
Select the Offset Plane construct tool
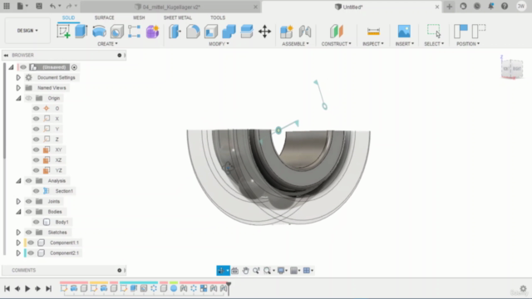[x=336, y=32]
